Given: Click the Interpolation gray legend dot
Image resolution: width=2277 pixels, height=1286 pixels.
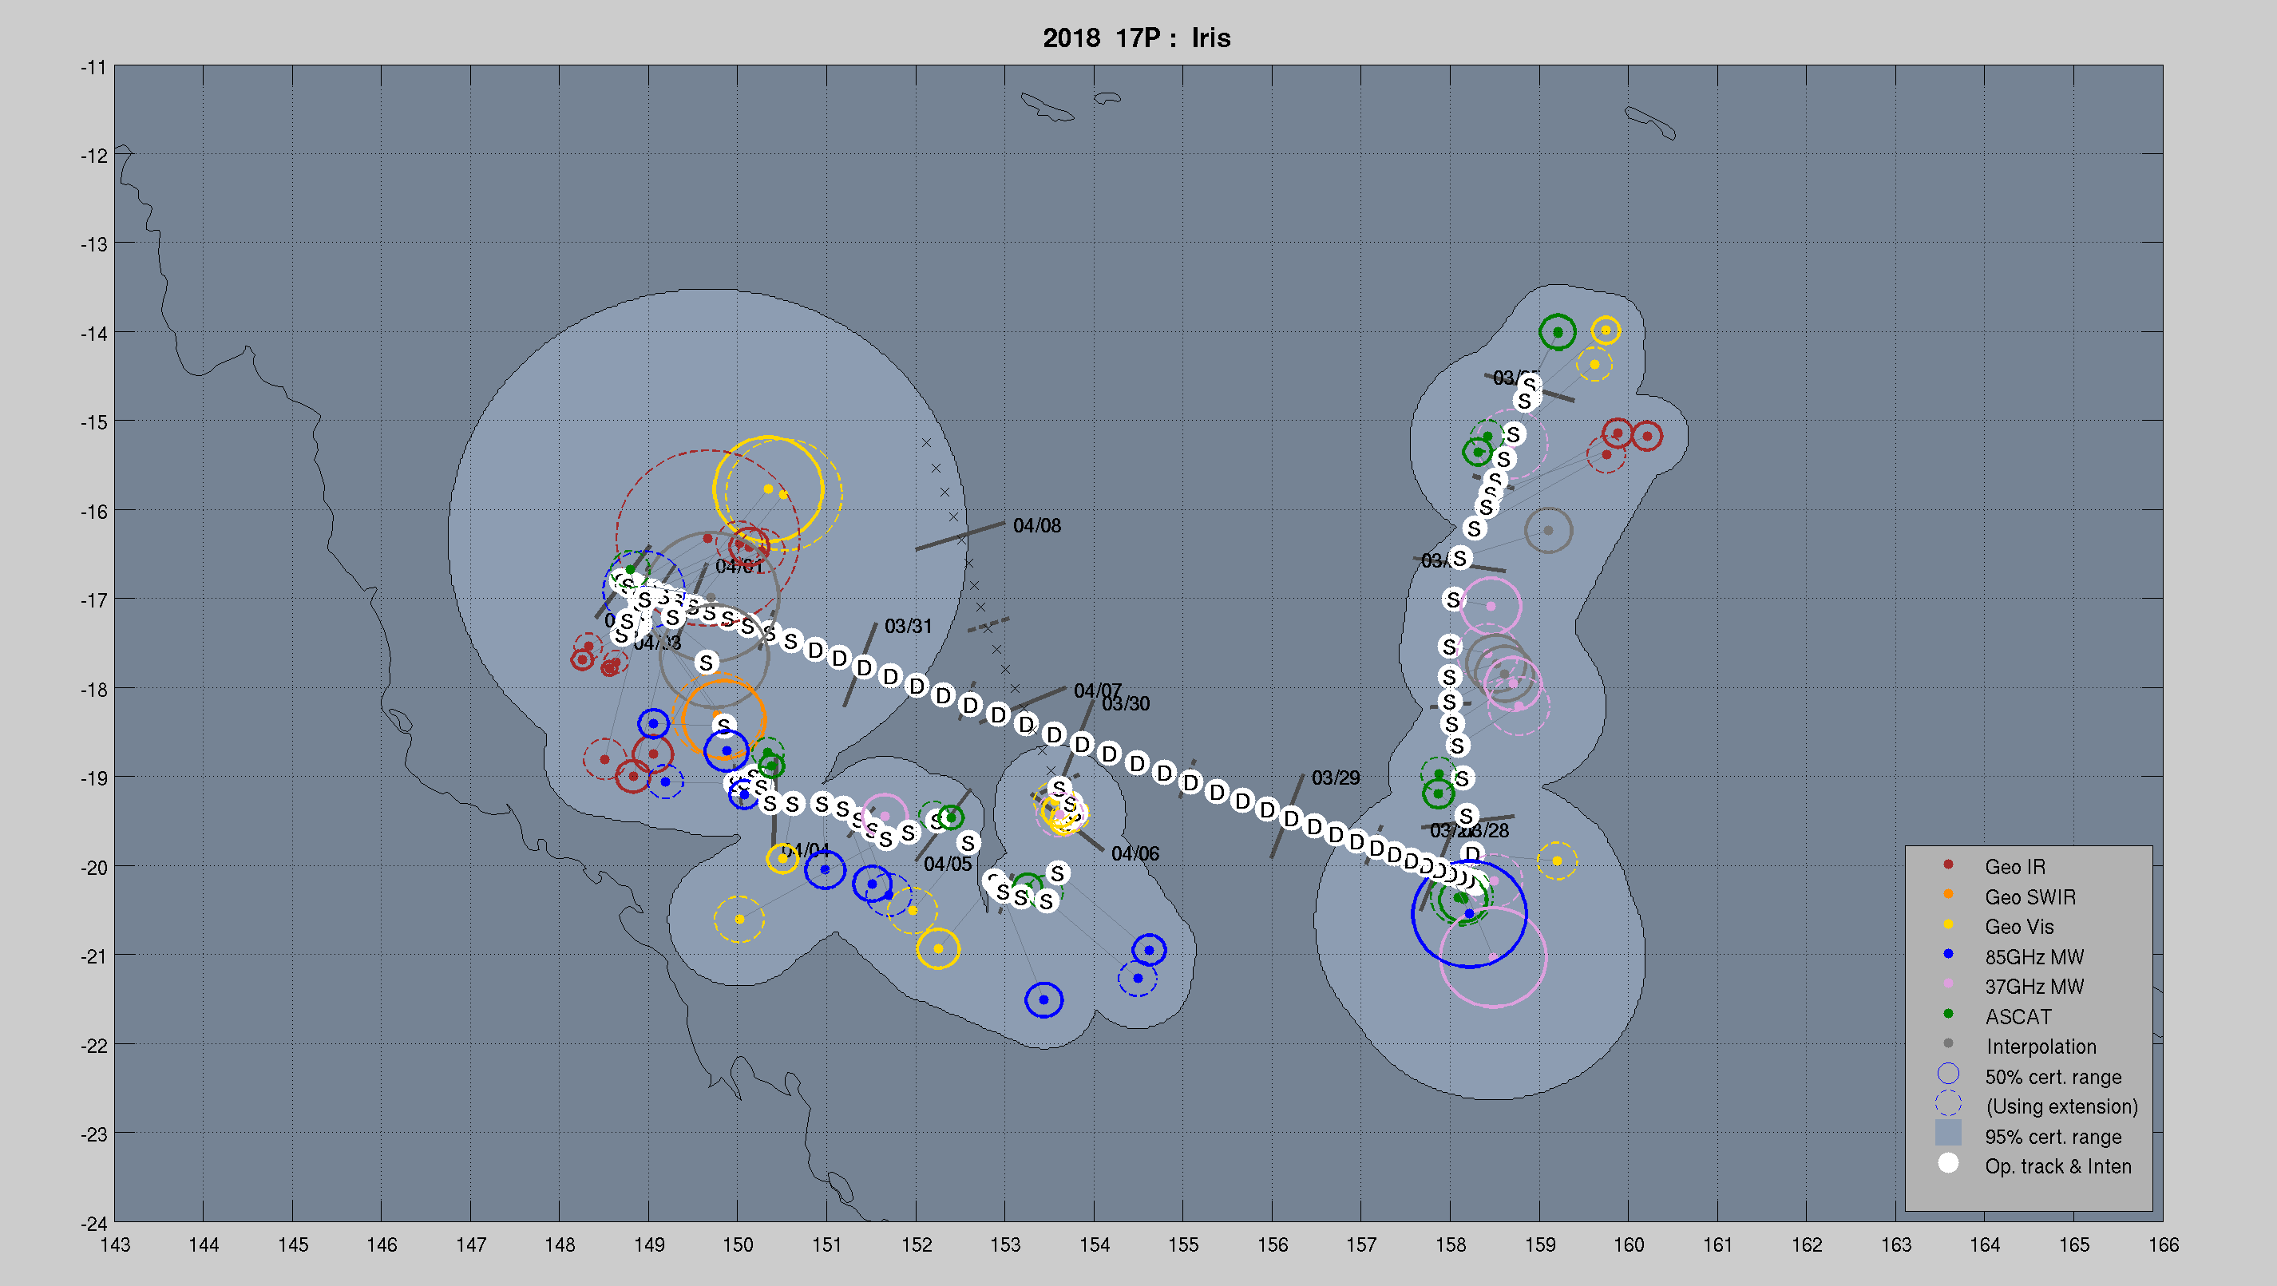Looking at the screenshot, I should tap(1948, 1044).
